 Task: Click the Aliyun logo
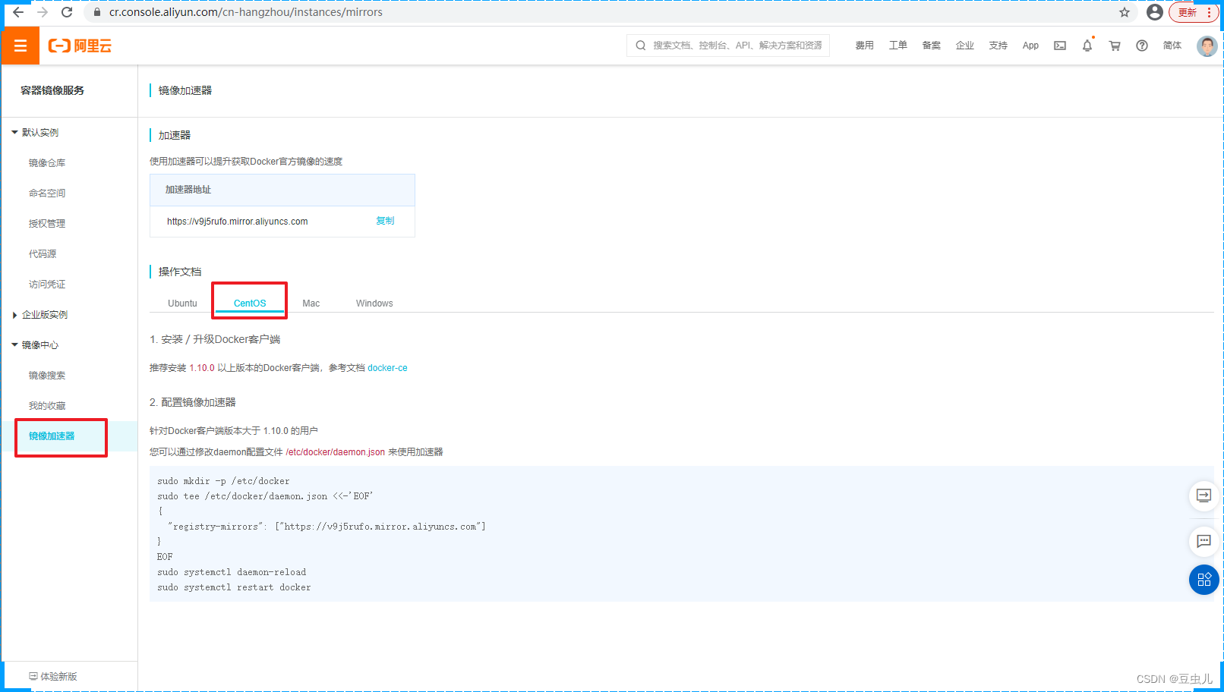coord(80,46)
